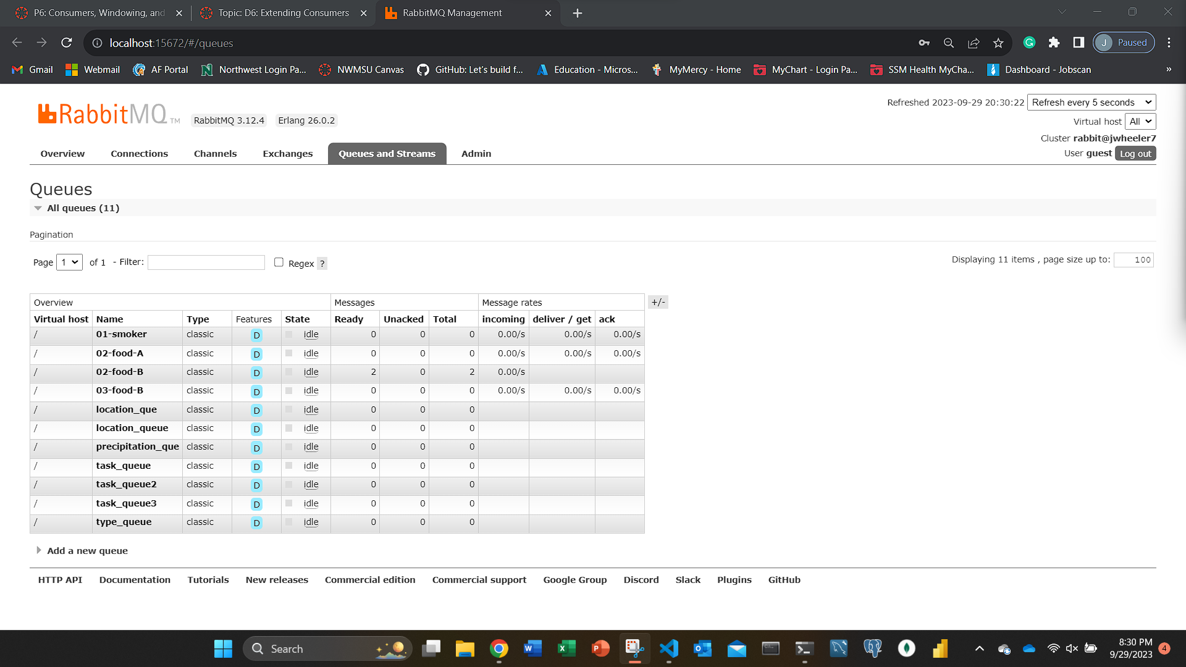Open Visual Studio Code from taskbar

(668, 648)
